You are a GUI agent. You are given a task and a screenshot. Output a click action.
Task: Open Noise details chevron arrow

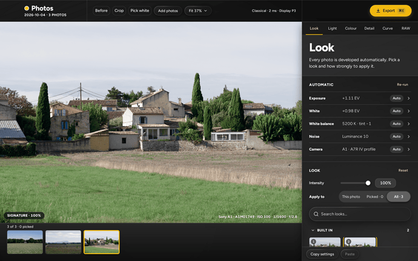[x=408, y=136]
